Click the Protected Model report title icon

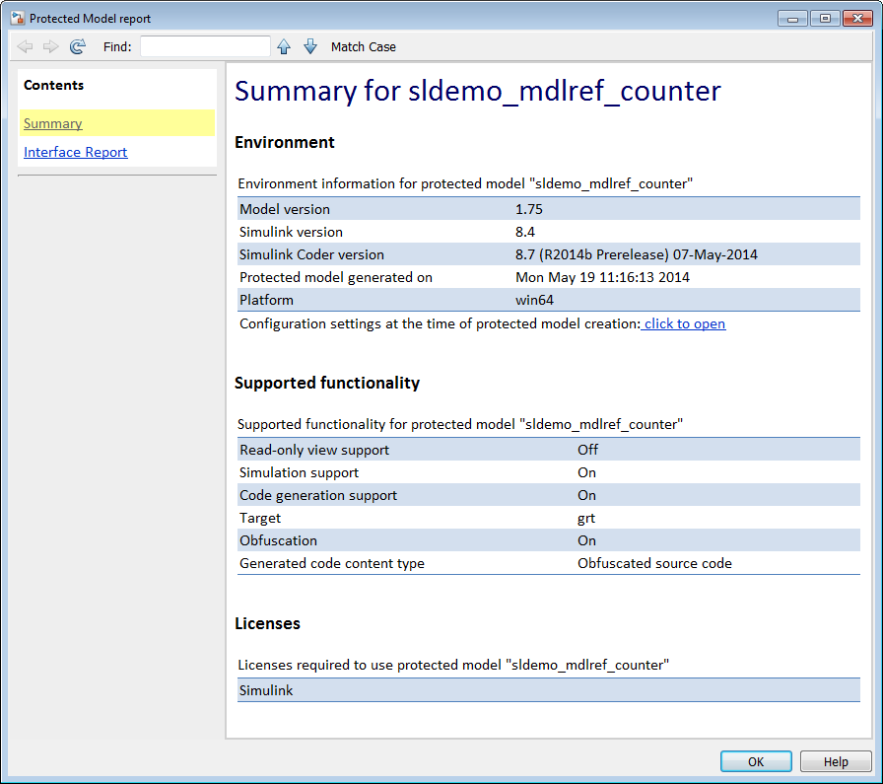point(18,18)
